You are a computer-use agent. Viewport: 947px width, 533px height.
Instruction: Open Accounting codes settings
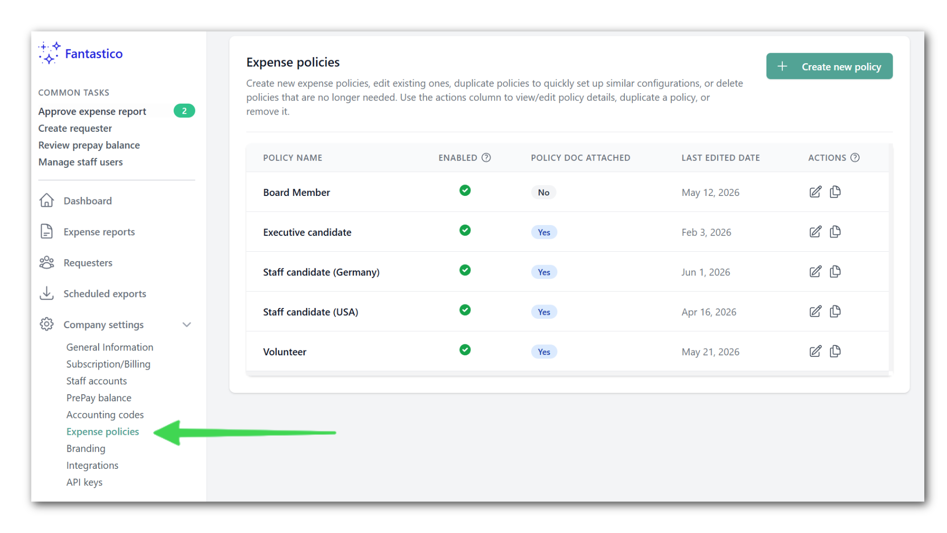[105, 415]
